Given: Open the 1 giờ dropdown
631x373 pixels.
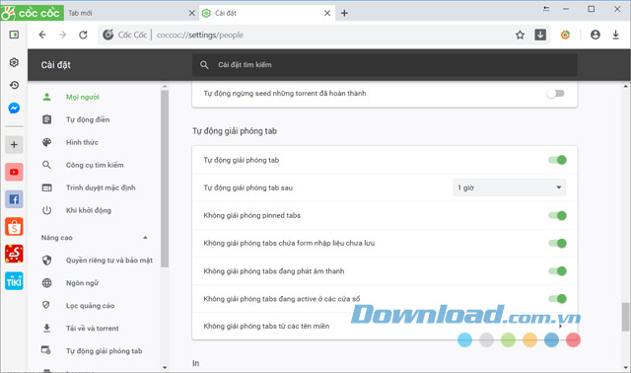Looking at the screenshot, I should coord(509,187).
